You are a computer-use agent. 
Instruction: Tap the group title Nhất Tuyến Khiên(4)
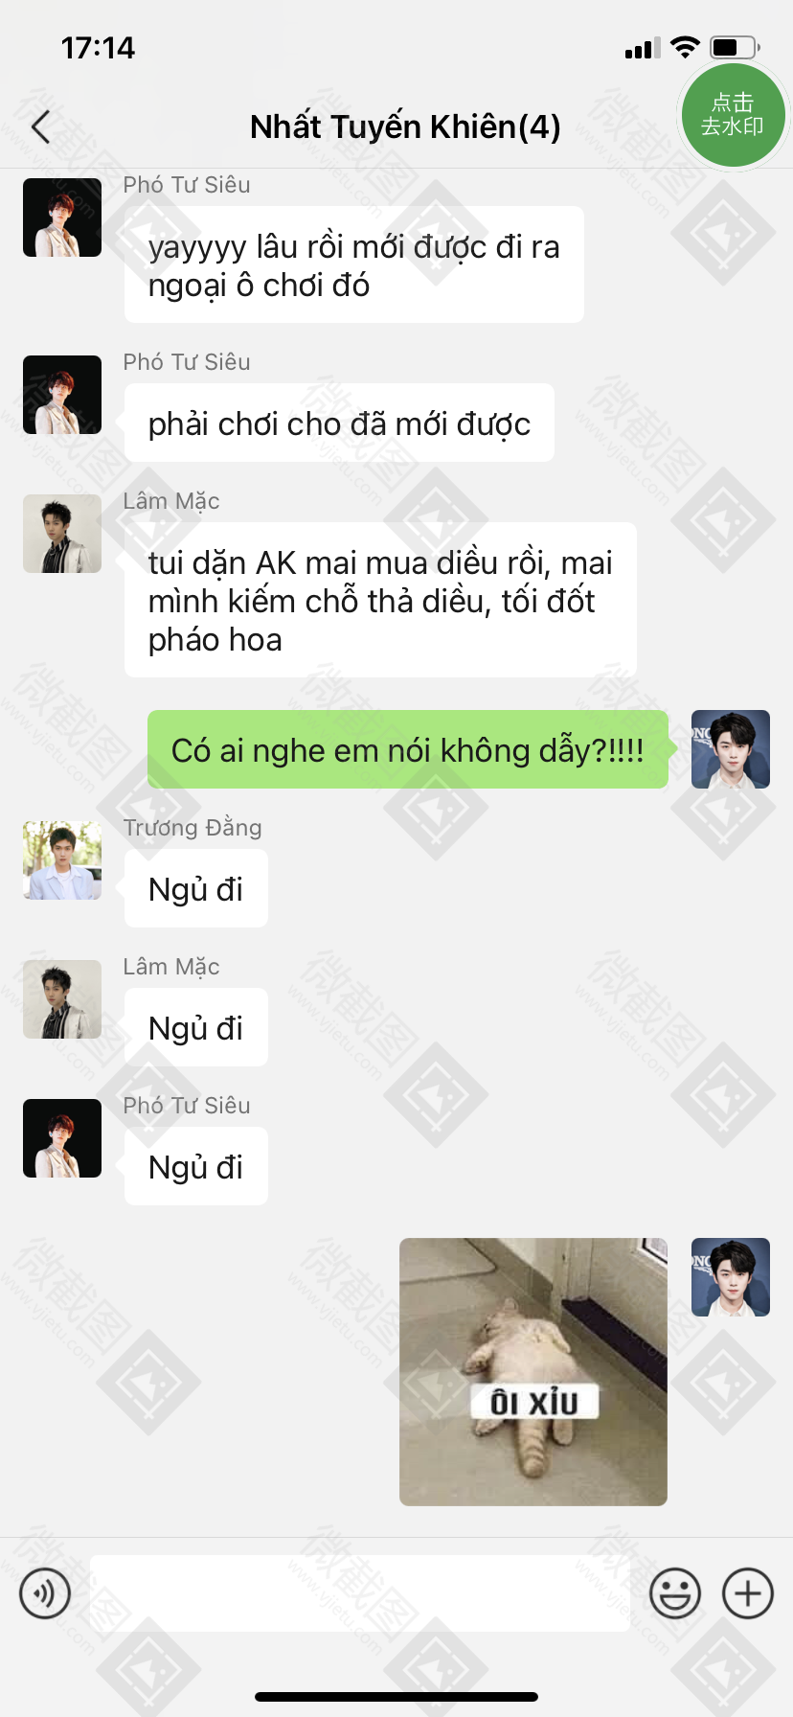(405, 126)
